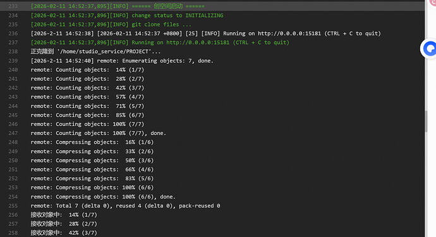The height and width of the screenshot is (237, 436).
Task: Click the 'change status to INITIALIZING' log line
Action: [x=127, y=15]
